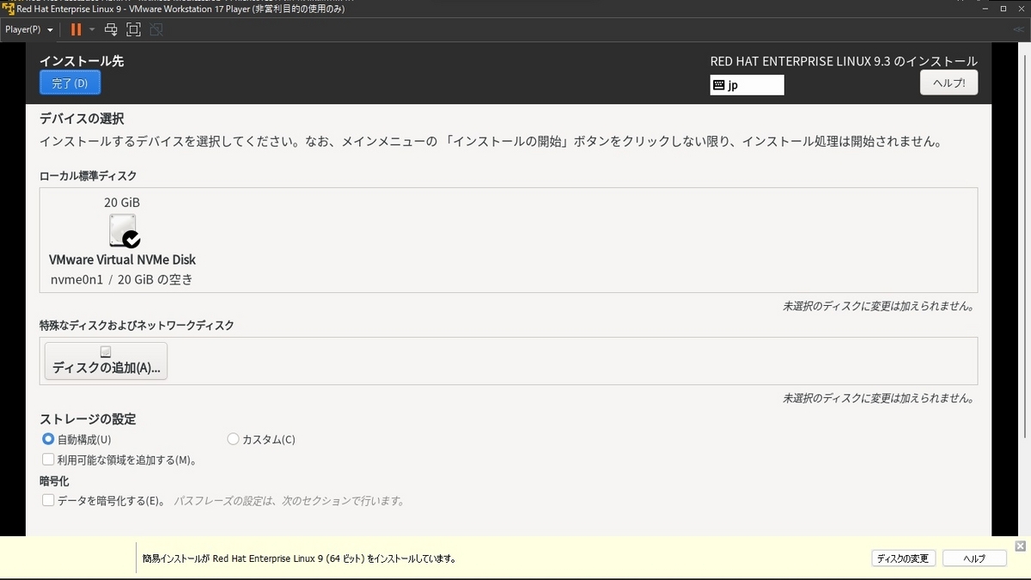Click the ヘルプ! button in installer header
This screenshot has height=580, width=1031.
point(949,82)
